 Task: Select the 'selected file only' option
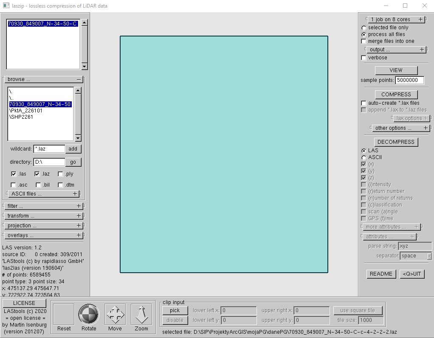[x=364, y=28]
